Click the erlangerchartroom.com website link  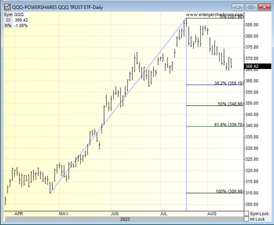point(214,15)
